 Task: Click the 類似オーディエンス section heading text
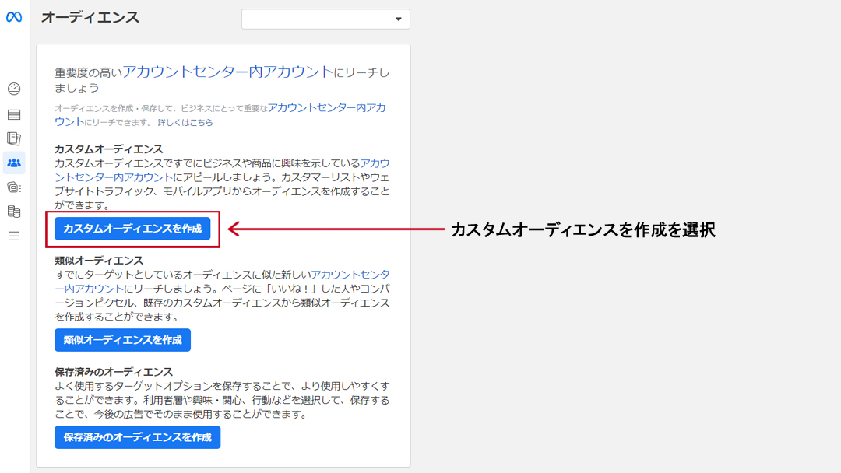coord(99,260)
